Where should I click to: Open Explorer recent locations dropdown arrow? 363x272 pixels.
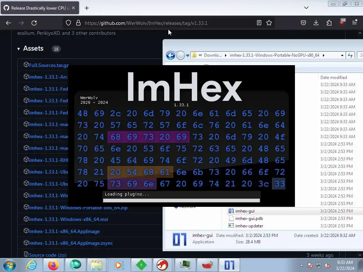[188, 56]
